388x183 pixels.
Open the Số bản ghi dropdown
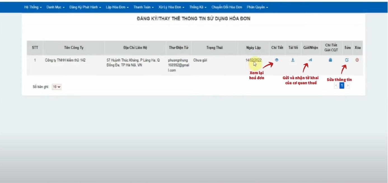(57, 87)
